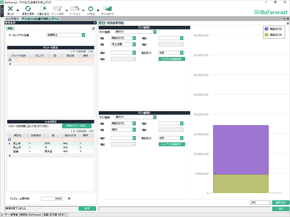Click the パラメータ名称 column header

(19, 56)
